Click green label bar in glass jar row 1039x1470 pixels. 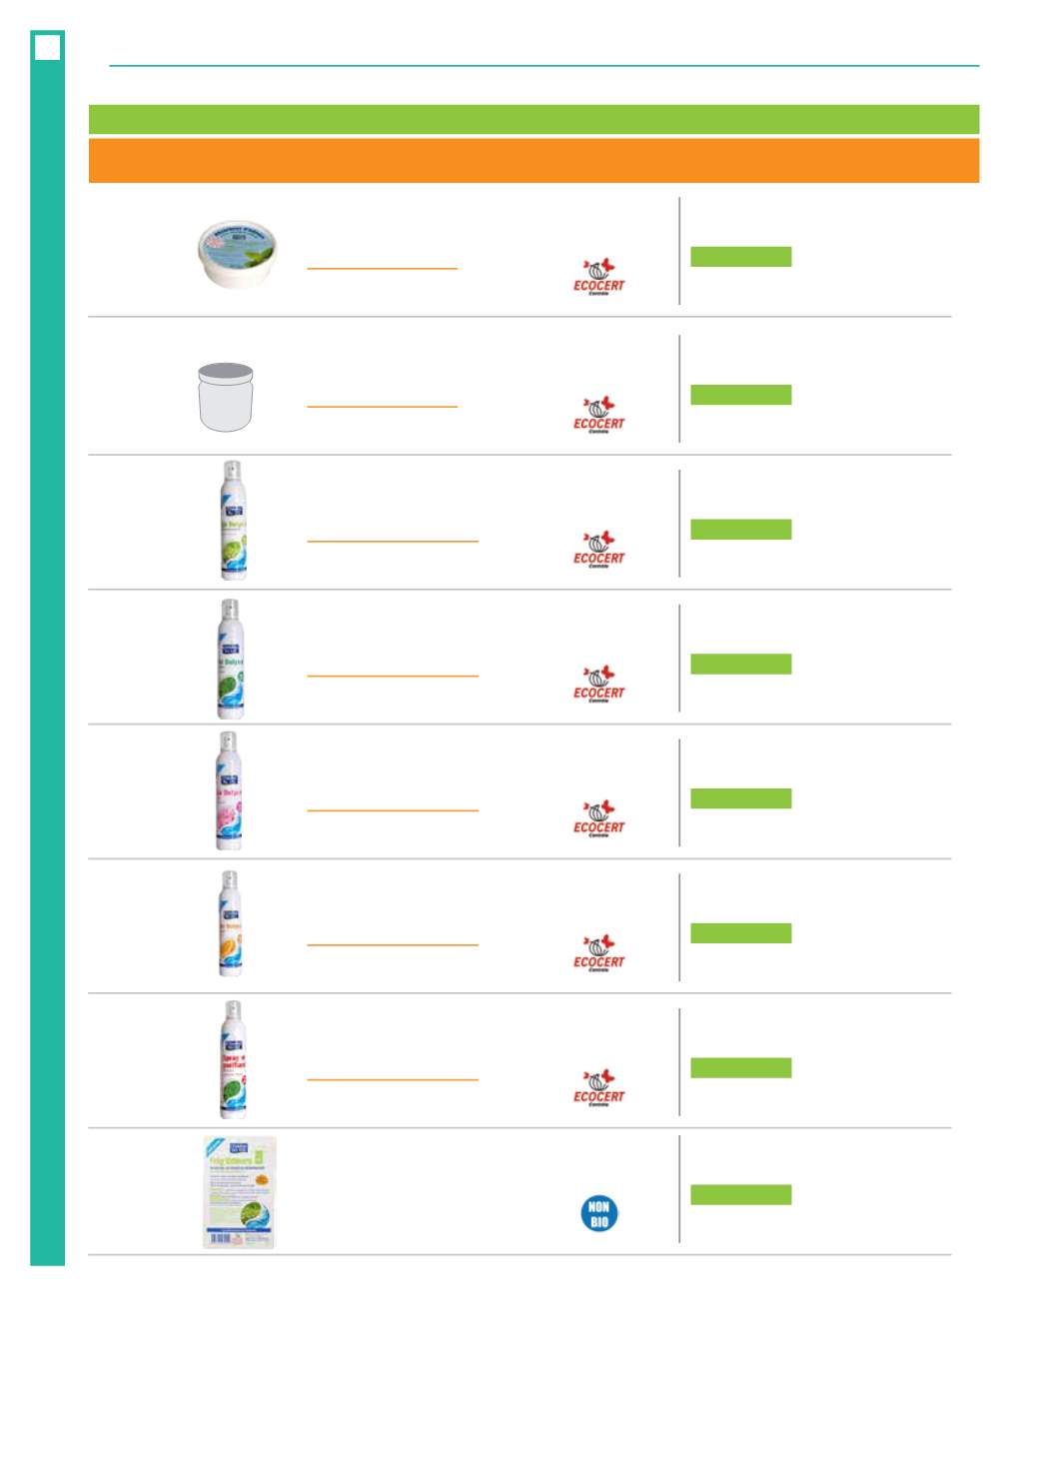tap(741, 394)
